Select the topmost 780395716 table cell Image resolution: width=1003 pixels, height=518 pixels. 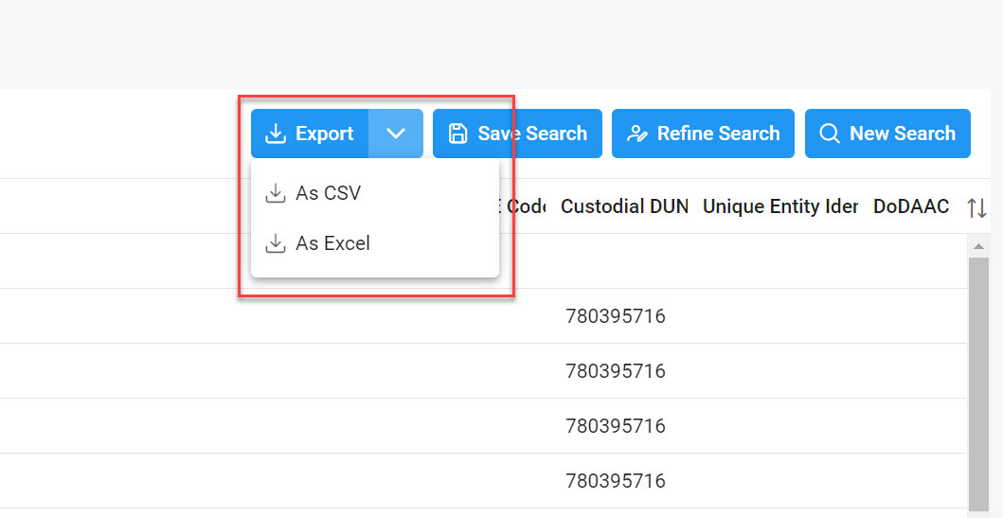[x=616, y=316]
